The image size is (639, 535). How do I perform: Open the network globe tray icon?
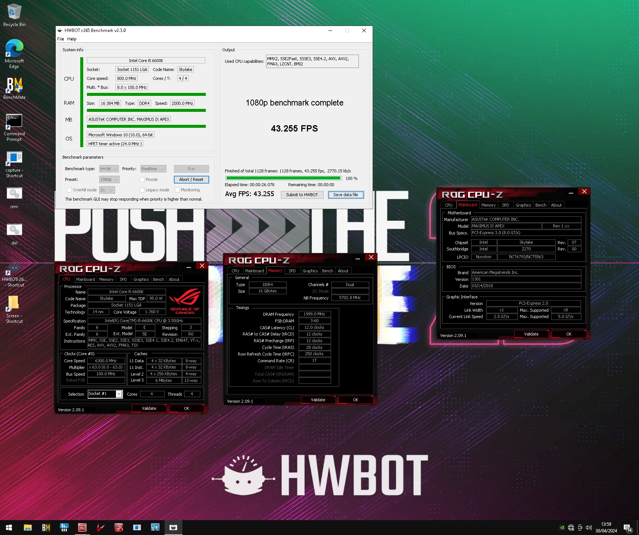[x=571, y=528]
